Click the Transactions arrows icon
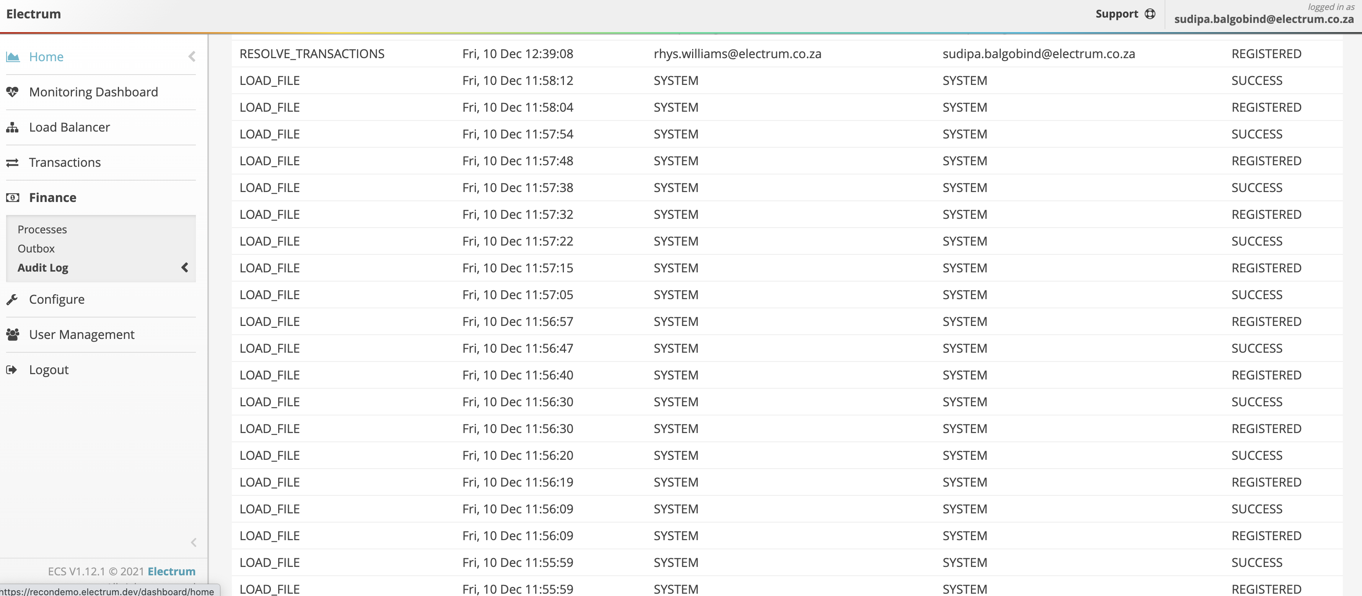The height and width of the screenshot is (596, 1362). 13,162
